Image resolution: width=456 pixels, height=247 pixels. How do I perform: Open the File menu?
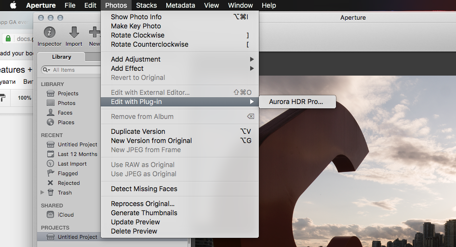pos(70,5)
